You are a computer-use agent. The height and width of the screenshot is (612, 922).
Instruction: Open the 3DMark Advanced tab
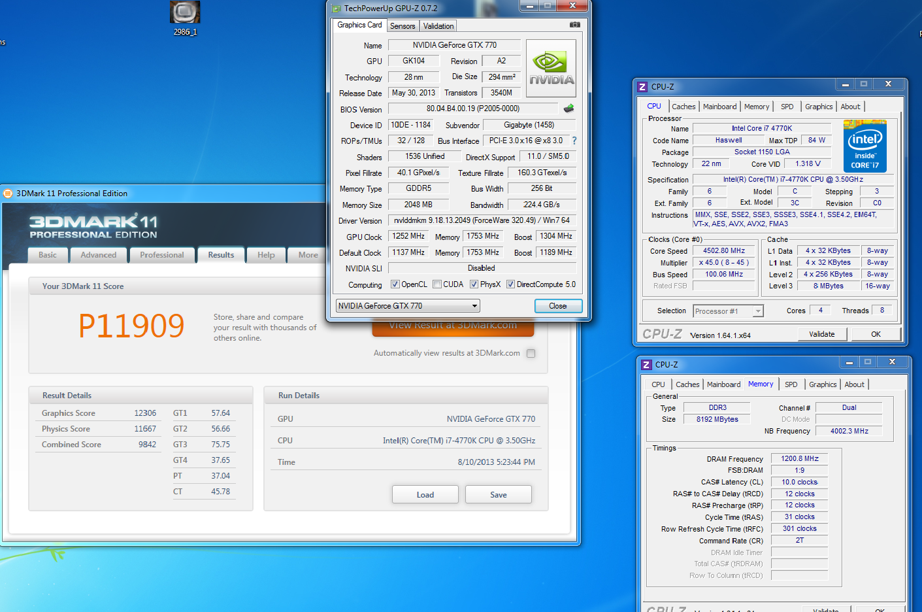[99, 255]
